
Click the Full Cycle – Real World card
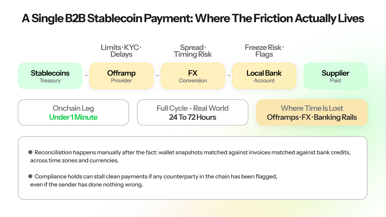[193, 113]
